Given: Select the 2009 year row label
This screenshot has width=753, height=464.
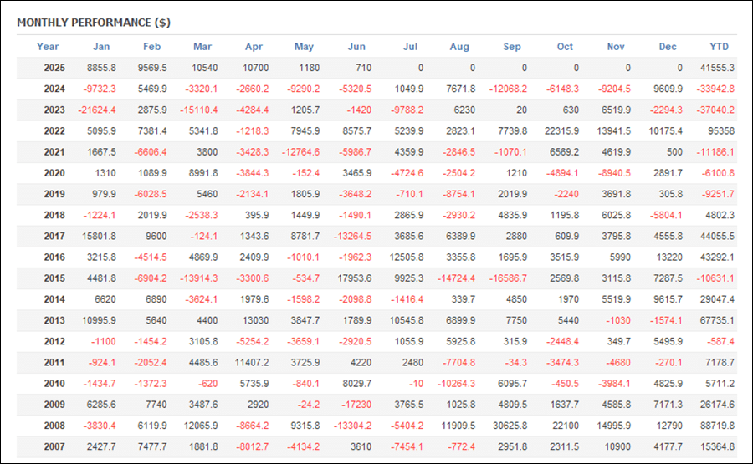Looking at the screenshot, I should coord(54,405).
